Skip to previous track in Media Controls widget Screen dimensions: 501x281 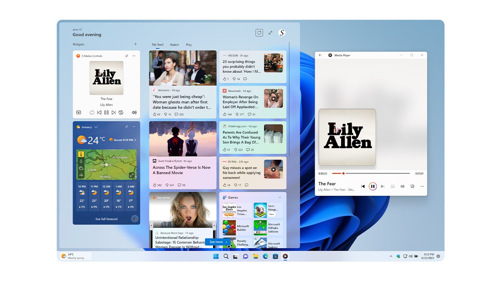tap(99, 113)
